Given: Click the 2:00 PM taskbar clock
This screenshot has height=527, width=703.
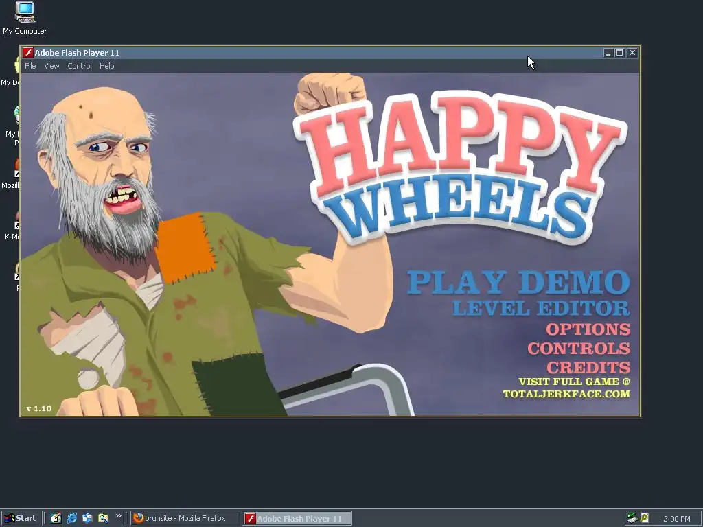Looking at the screenshot, I should click(676, 519).
